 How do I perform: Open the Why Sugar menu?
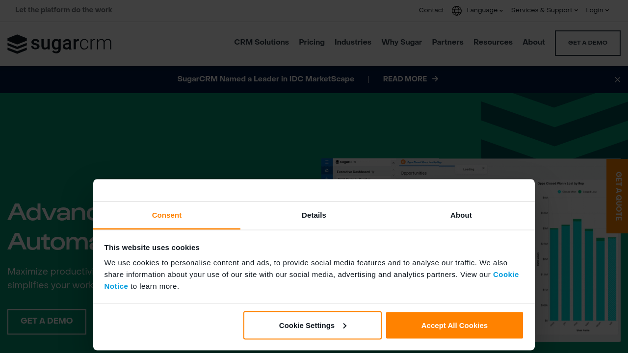(x=401, y=42)
